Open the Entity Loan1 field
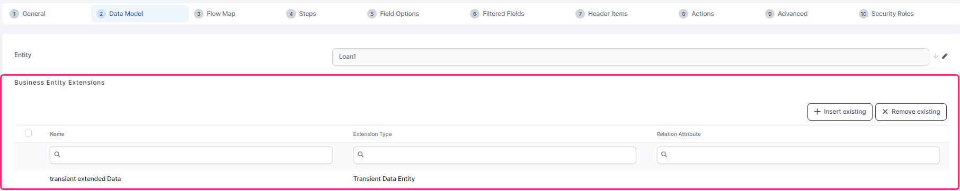960x191 pixels. click(x=630, y=57)
